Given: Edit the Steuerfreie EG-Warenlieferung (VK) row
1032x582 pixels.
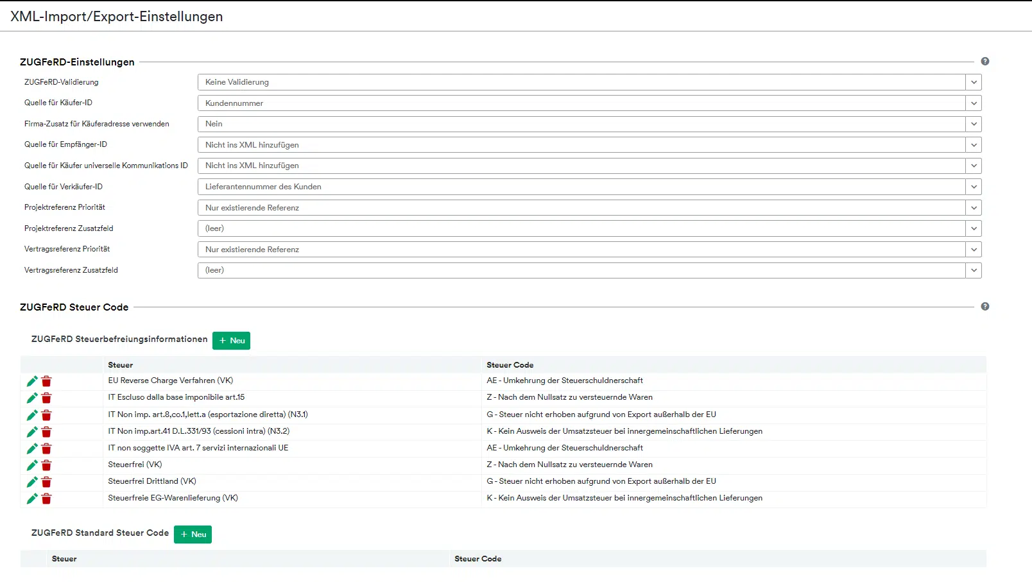Looking at the screenshot, I should tap(32, 499).
